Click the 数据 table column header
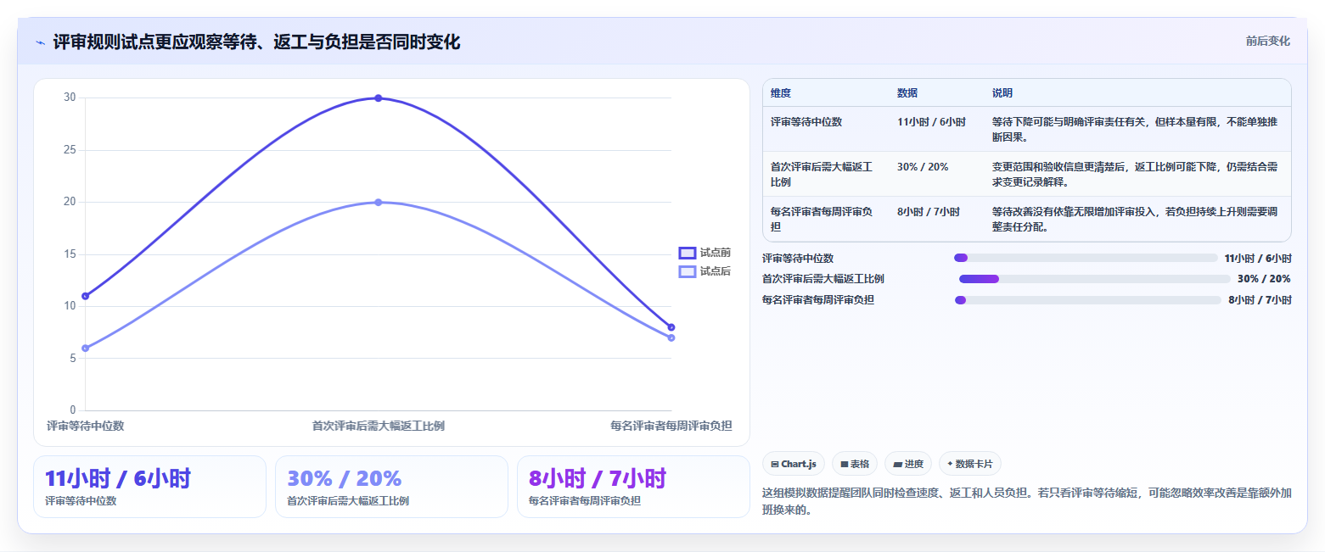This screenshot has height=552, width=1325. coord(907,93)
